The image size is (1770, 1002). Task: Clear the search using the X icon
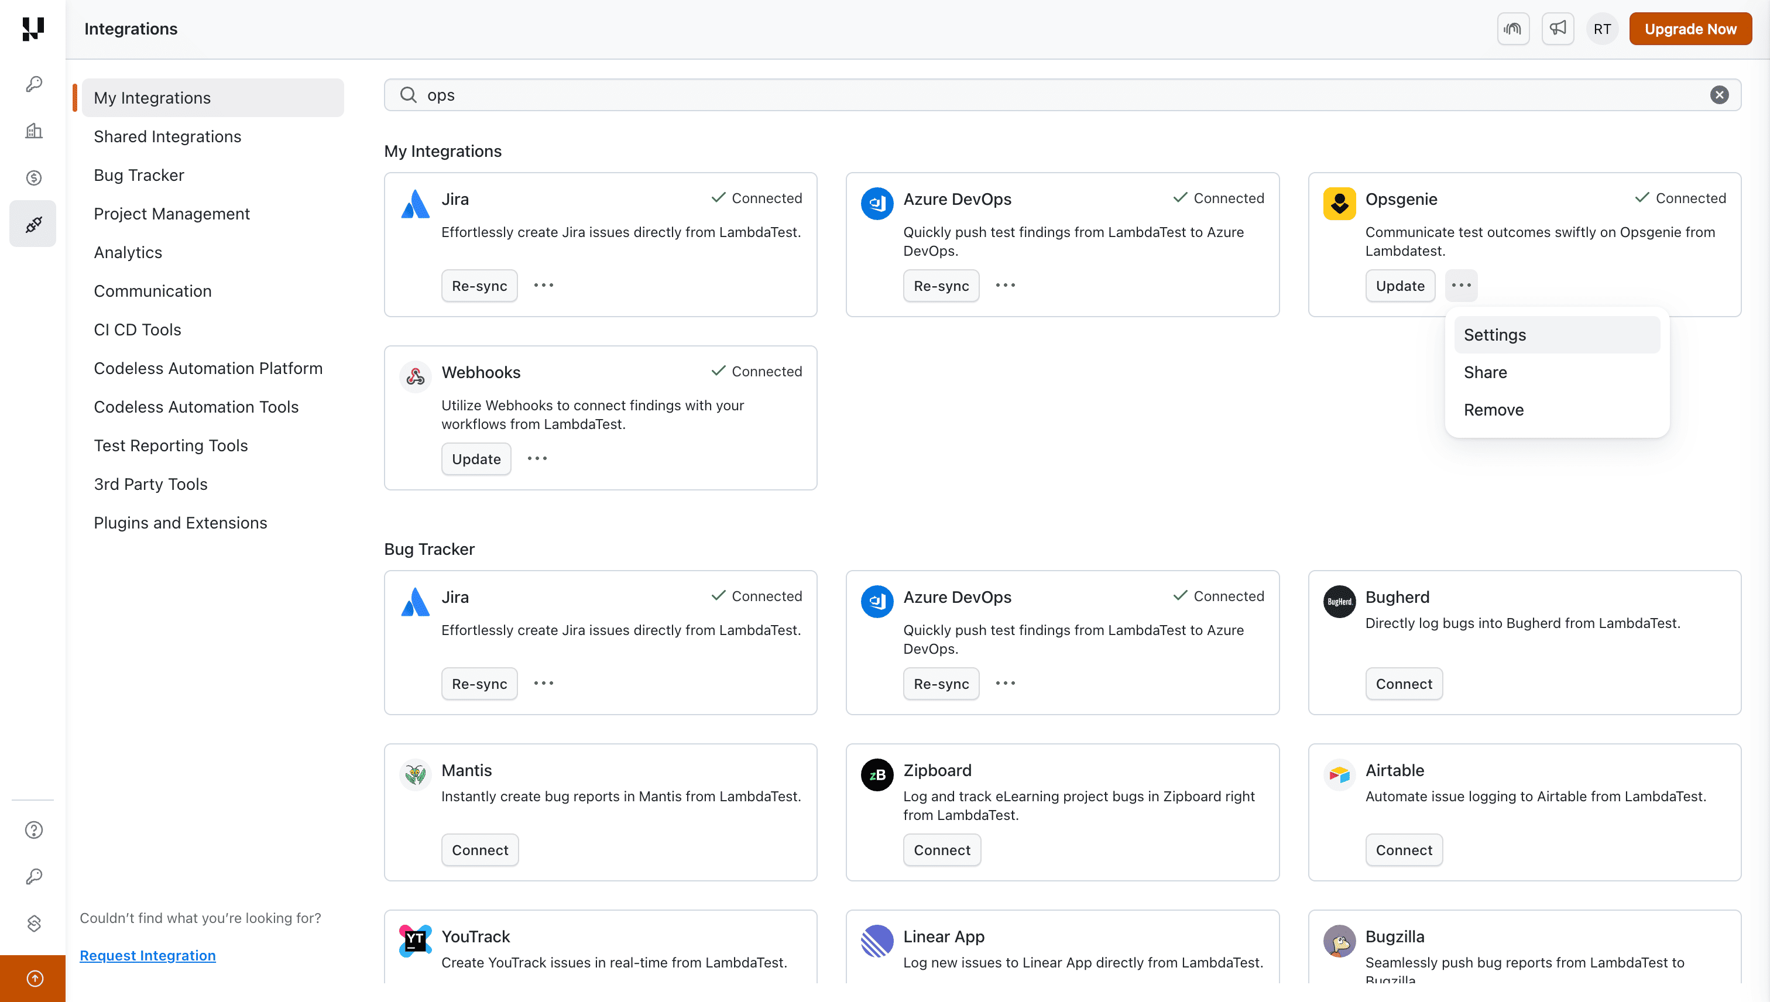tap(1720, 94)
